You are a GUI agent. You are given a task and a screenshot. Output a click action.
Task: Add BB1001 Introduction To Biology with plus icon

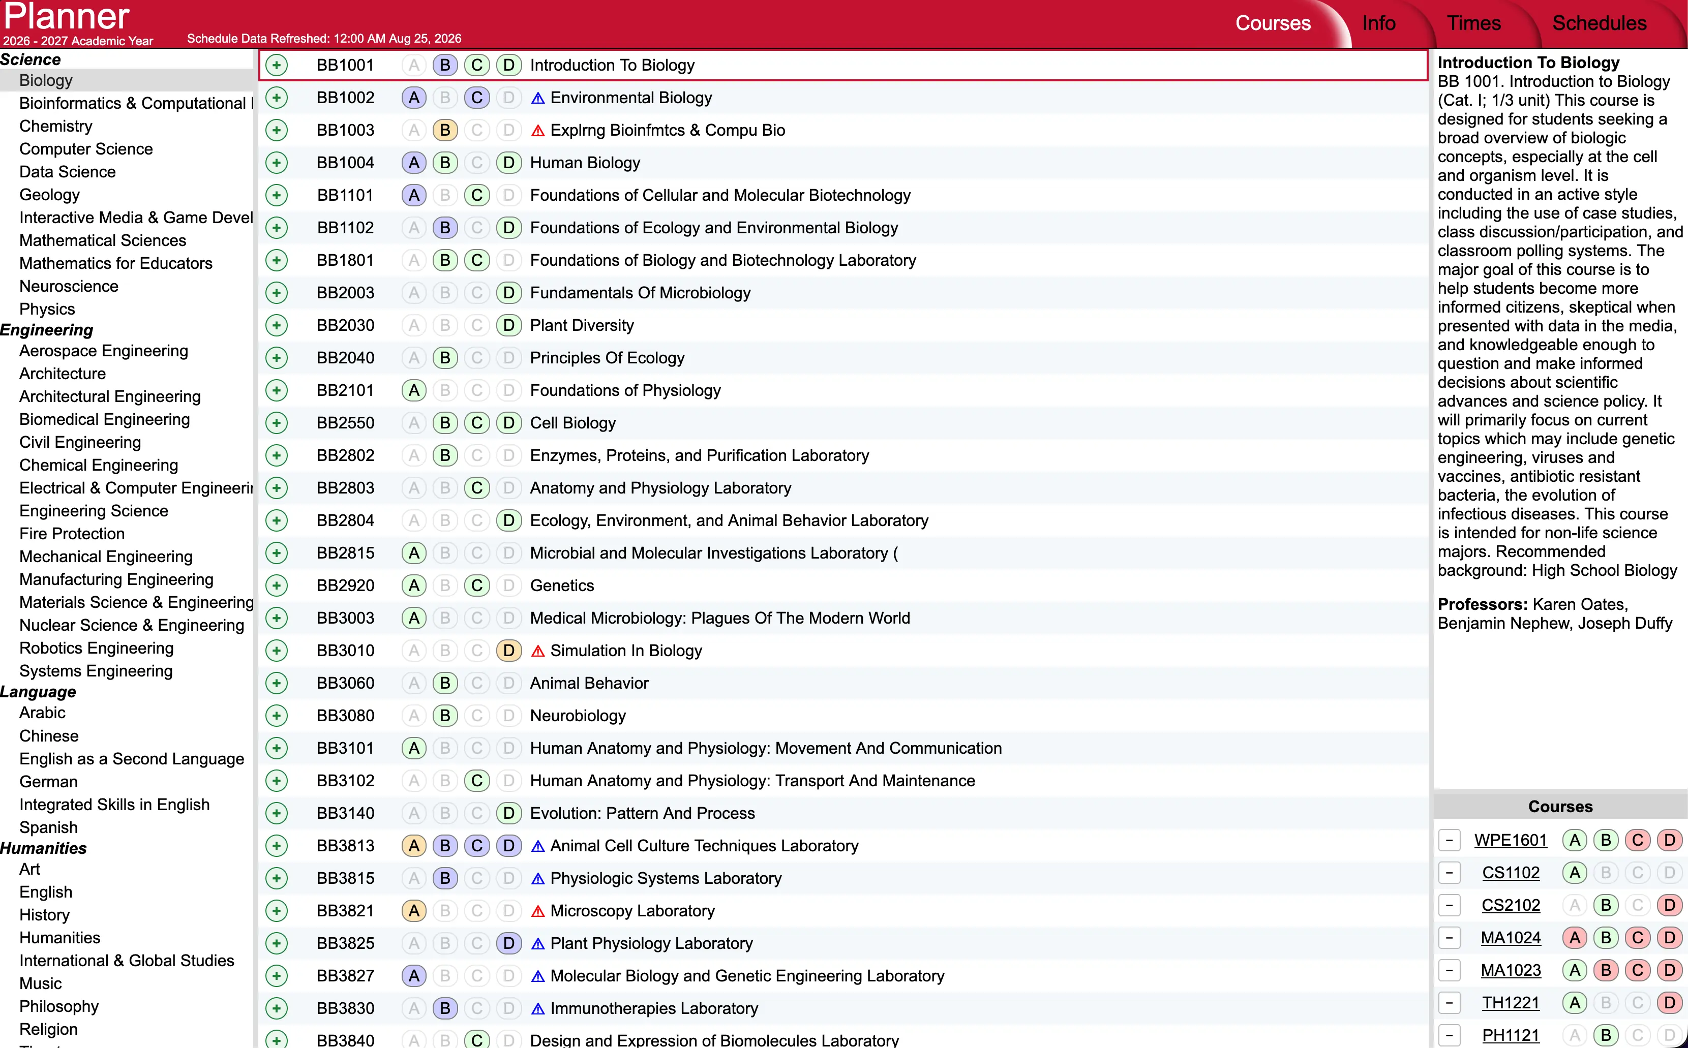(277, 65)
